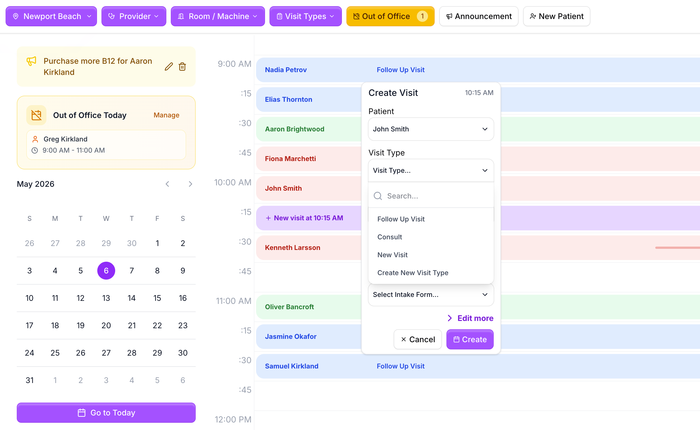Select May 31 in the calendar
700x430 pixels.
tap(30, 380)
